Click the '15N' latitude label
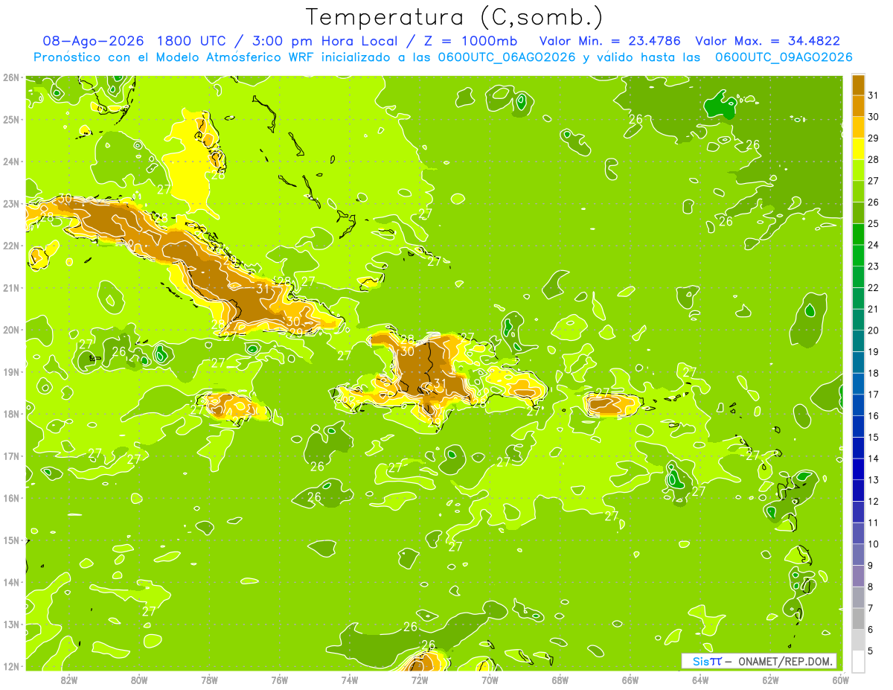The width and height of the screenshot is (893, 690). 11,540
